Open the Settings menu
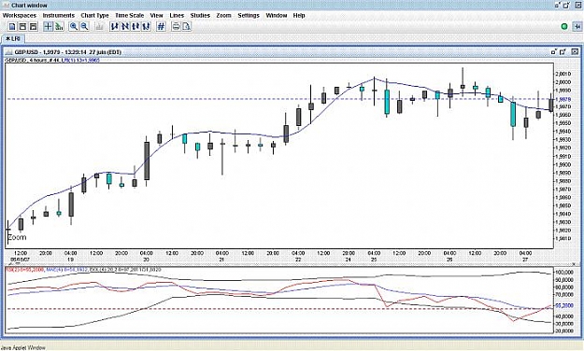 click(x=249, y=15)
